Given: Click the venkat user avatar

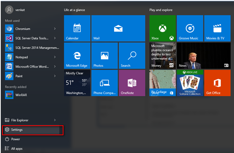Looking at the screenshot, I should pos(9,10).
